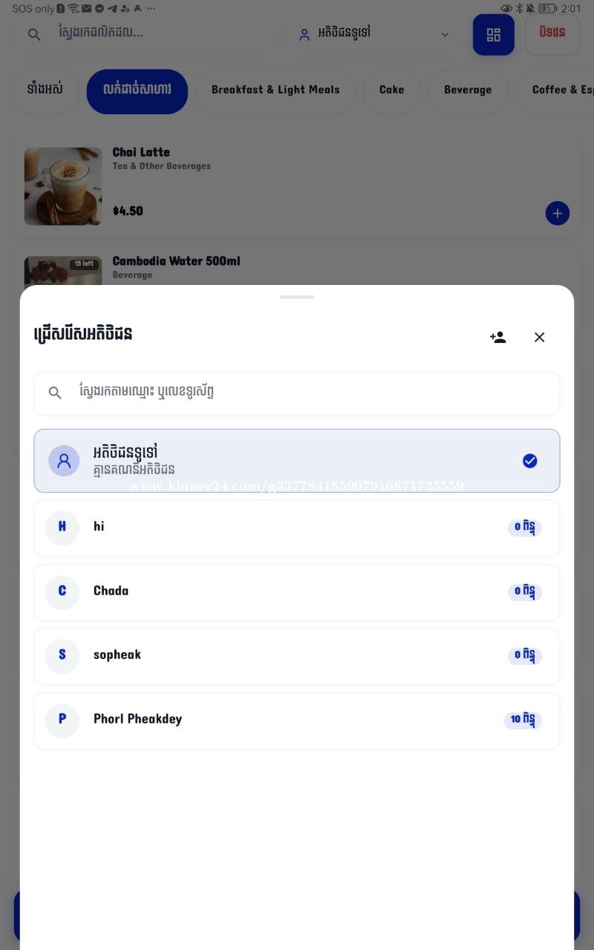The image size is (594, 950).
Task: Select the Beverage category tab
Action: click(x=467, y=91)
